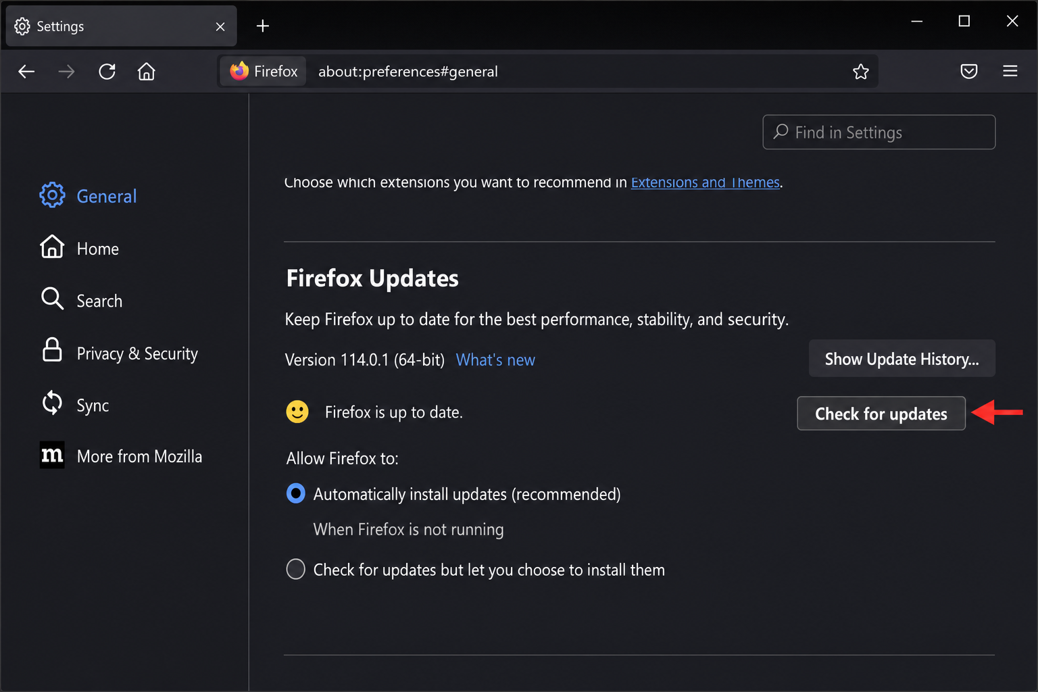The height and width of the screenshot is (692, 1038).
Task: Click the house icon in sidebar
Action: click(x=52, y=247)
